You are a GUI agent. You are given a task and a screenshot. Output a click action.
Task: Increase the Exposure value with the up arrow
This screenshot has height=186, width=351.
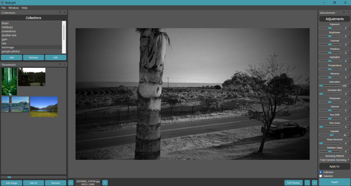(349, 27)
